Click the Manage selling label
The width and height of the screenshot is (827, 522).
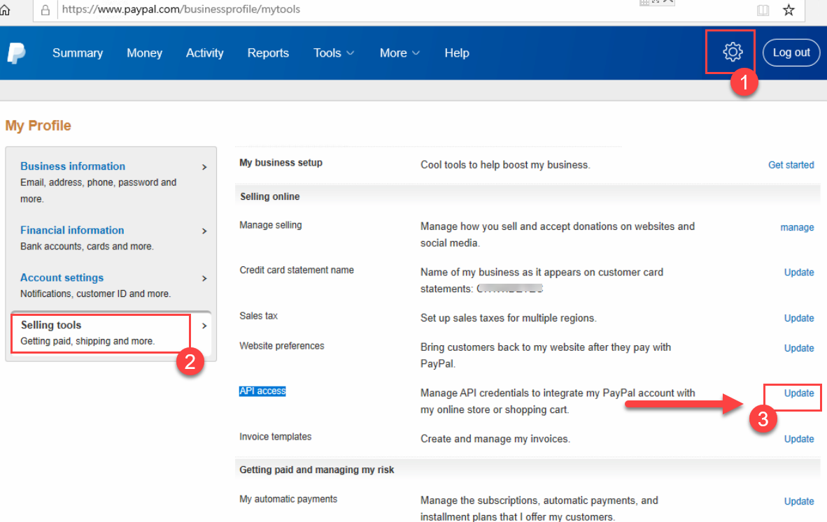pos(271,225)
